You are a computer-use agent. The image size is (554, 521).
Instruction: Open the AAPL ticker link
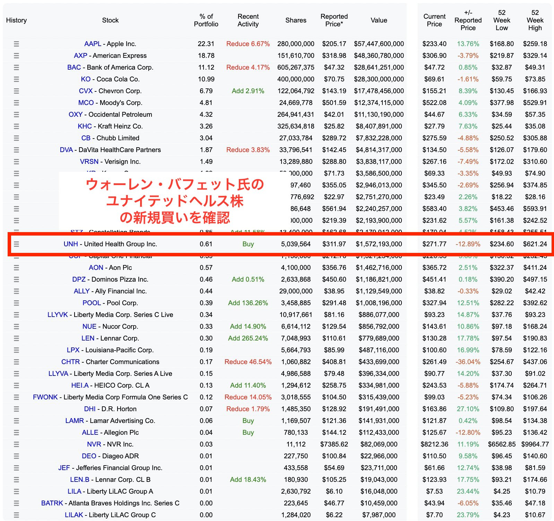[93, 44]
